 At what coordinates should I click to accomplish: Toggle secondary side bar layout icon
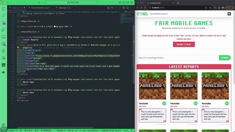128,3
